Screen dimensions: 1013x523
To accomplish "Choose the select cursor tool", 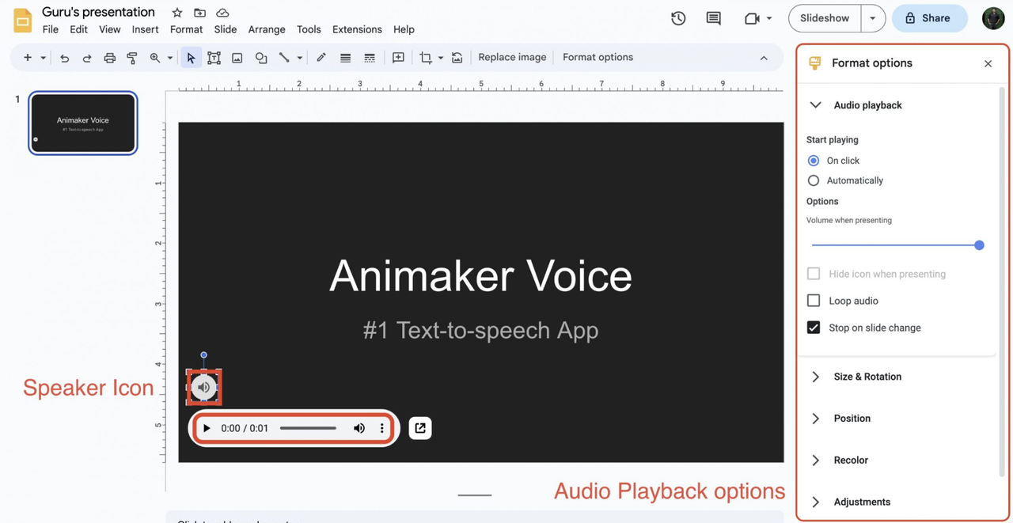I will (x=191, y=58).
